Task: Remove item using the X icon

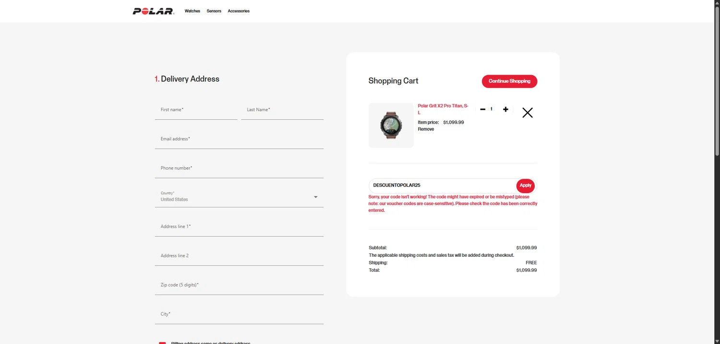Action: pyautogui.click(x=528, y=113)
